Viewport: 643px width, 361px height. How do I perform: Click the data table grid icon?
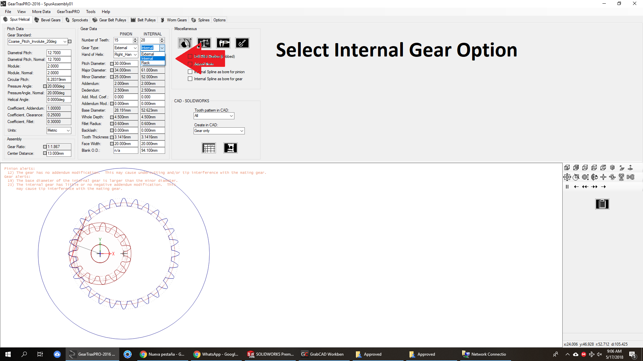tap(209, 148)
